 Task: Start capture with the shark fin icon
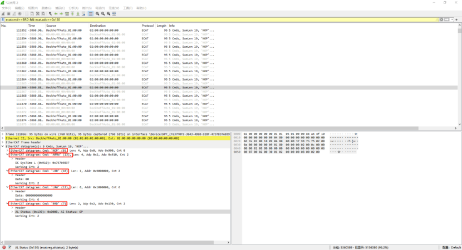click(x=3, y=13)
